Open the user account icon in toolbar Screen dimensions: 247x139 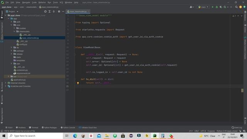click(x=191, y=7)
